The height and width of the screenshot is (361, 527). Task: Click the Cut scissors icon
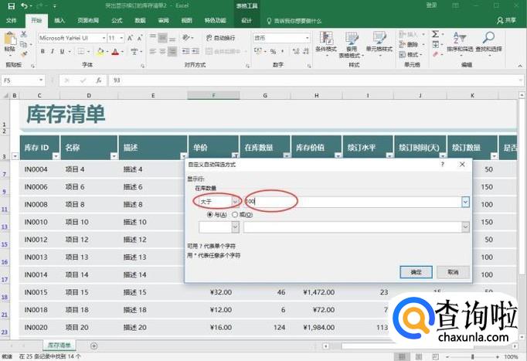pos(23,34)
